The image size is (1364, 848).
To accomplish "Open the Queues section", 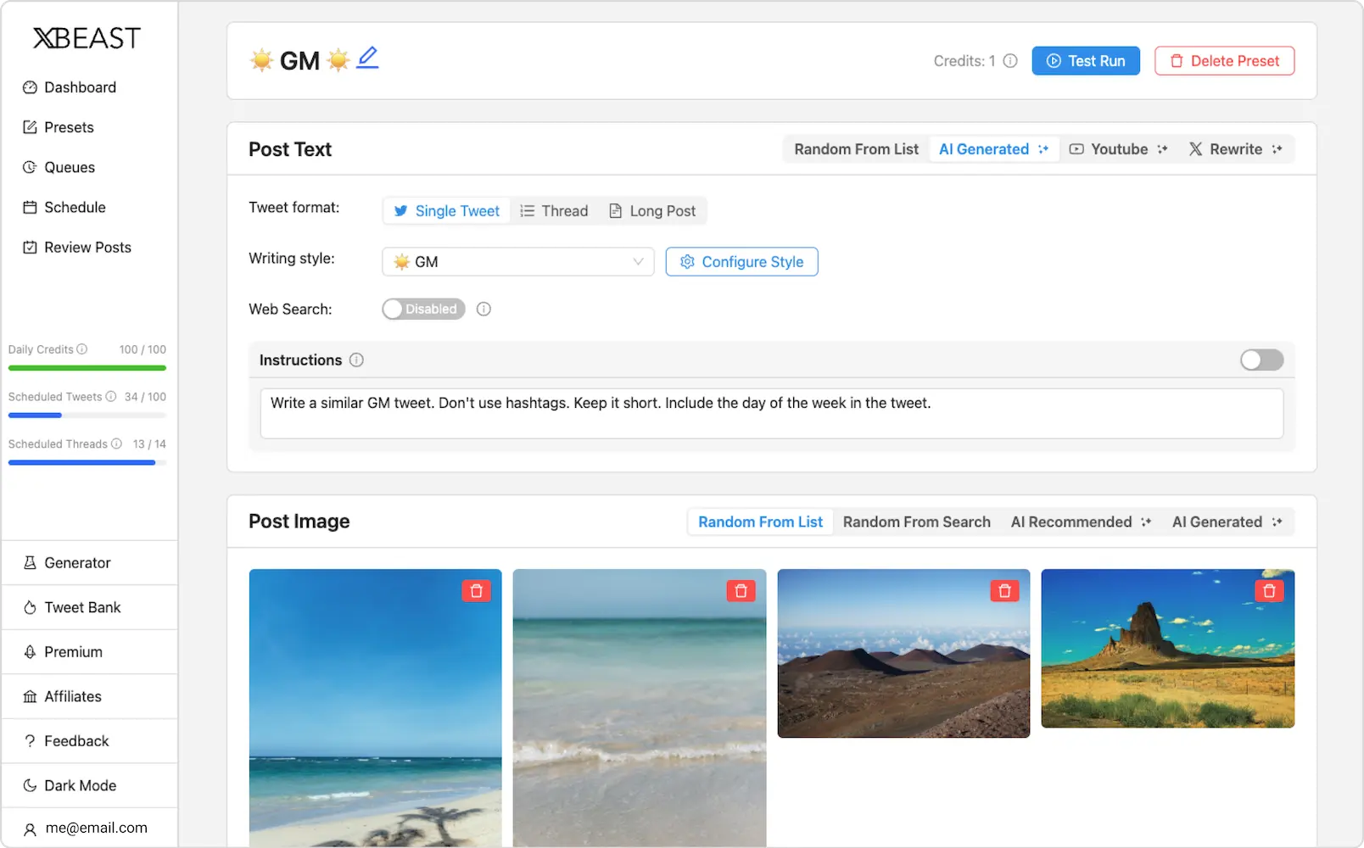I will (69, 166).
